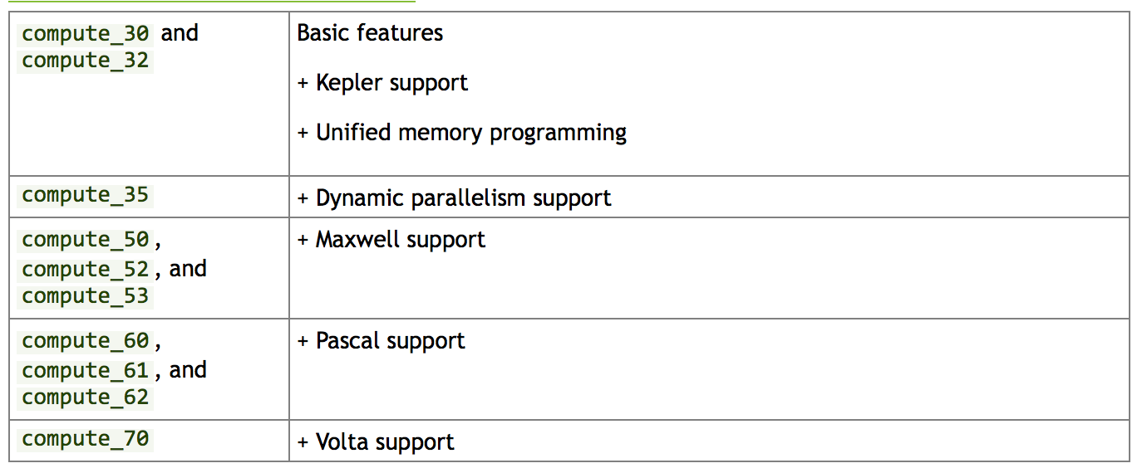The height and width of the screenshot is (473, 1147).
Task: Click the Kepler support line
Action: pos(382,83)
